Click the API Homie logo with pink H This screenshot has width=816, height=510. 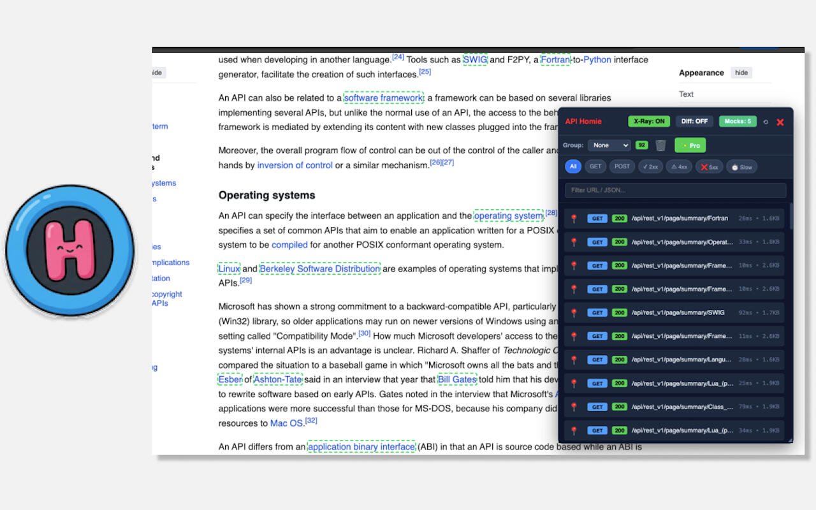[x=70, y=250]
